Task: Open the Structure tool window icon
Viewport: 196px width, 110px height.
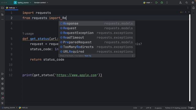Action: coord(2,14)
